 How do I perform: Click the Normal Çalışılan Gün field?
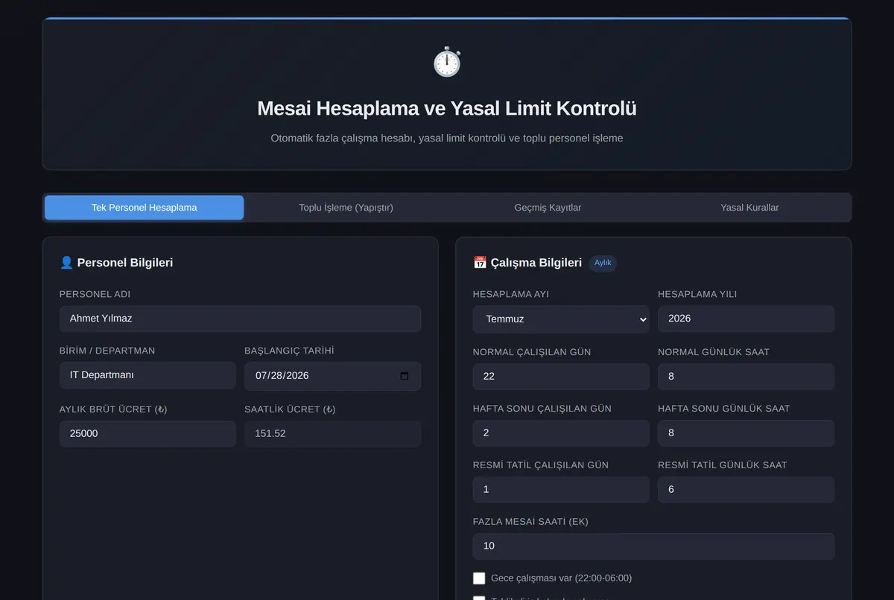point(561,377)
